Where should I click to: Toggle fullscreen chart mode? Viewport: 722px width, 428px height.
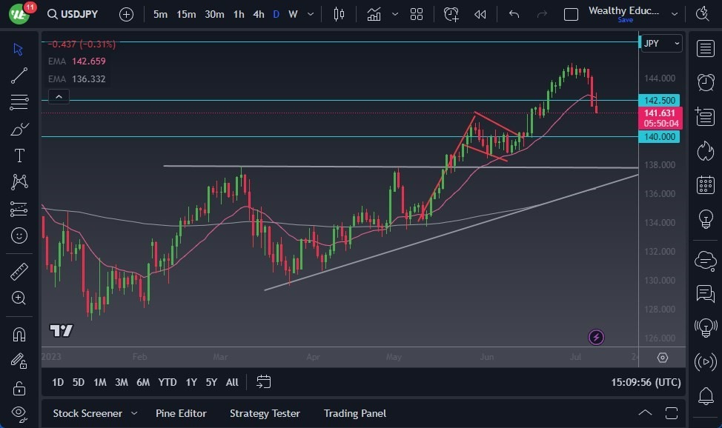tap(670, 413)
